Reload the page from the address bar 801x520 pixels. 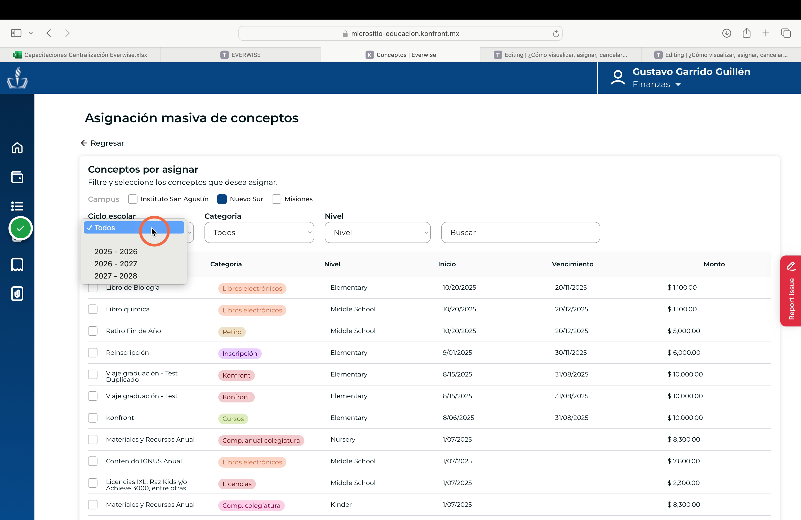pyautogui.click(x=556, y=33)
